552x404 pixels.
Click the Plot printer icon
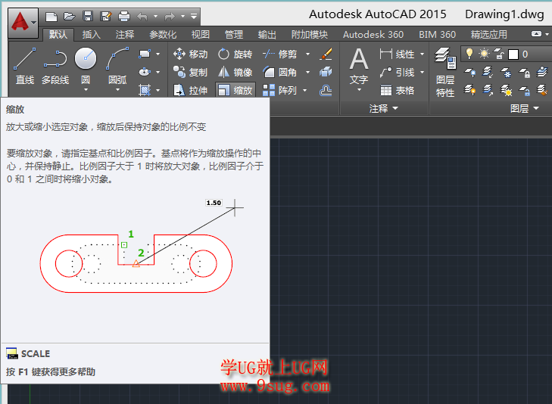coord(124,16)
